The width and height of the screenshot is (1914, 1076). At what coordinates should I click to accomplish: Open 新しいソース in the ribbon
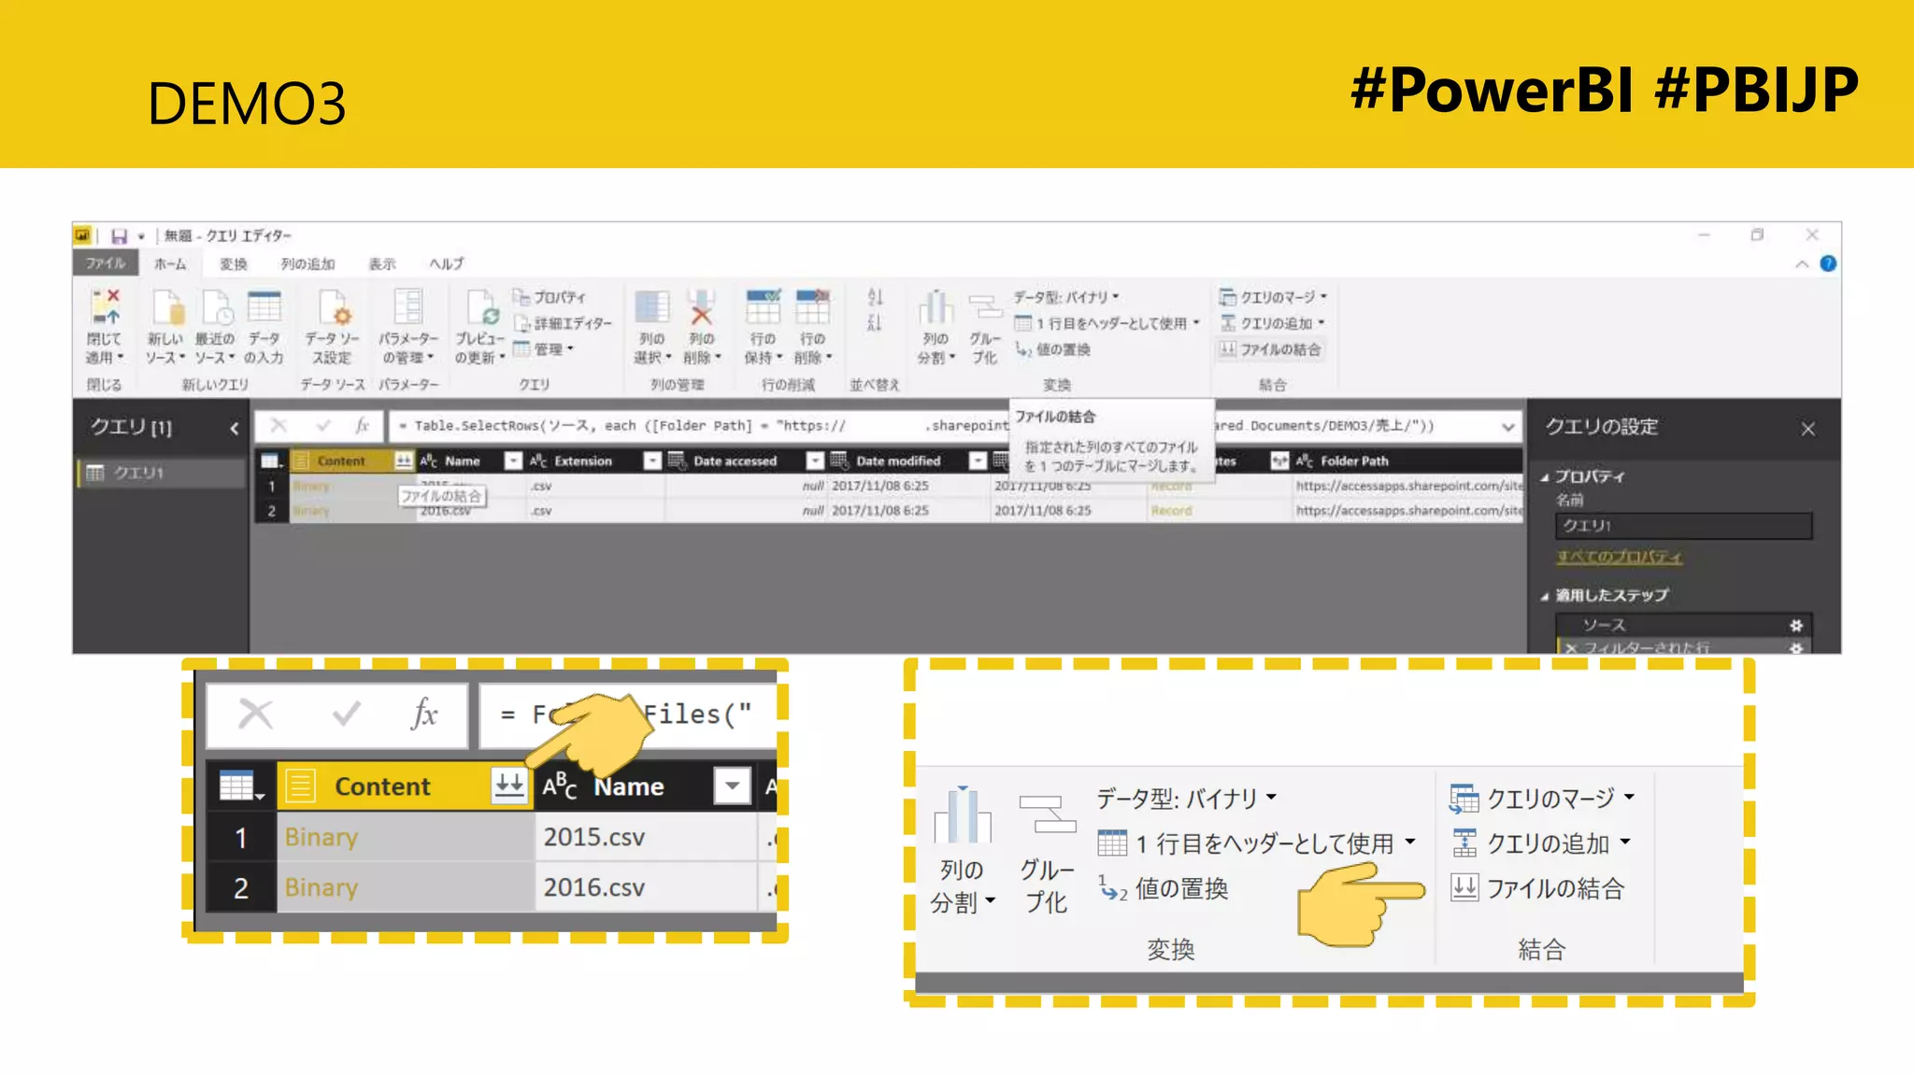click(x=165, y=327)
